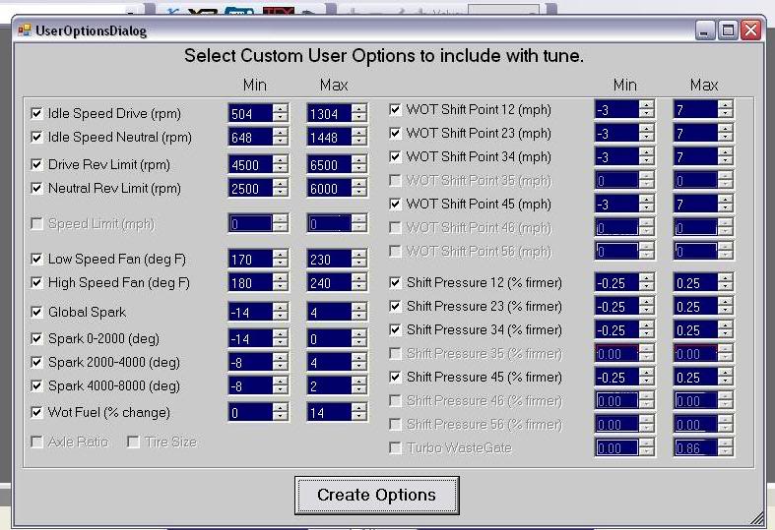The height and width of the screenshot is (530, 775).
Task: Click High Speed Fan Max field 240
Action: click(329, 283)
